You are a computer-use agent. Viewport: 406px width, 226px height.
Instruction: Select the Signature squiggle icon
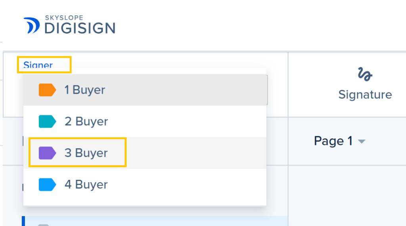point(365,74)
